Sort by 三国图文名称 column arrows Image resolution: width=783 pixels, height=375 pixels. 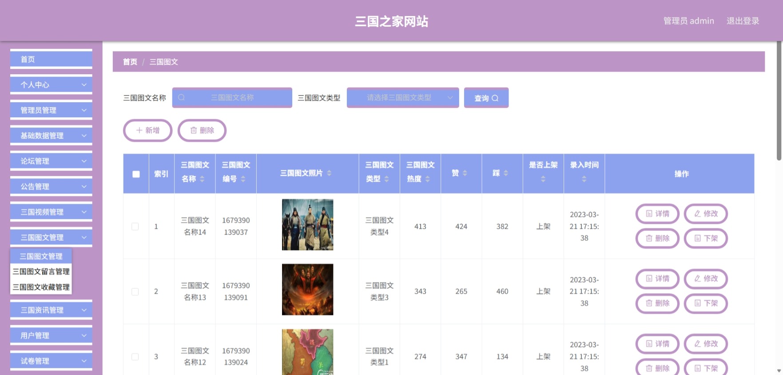click(x=202, y=179)
